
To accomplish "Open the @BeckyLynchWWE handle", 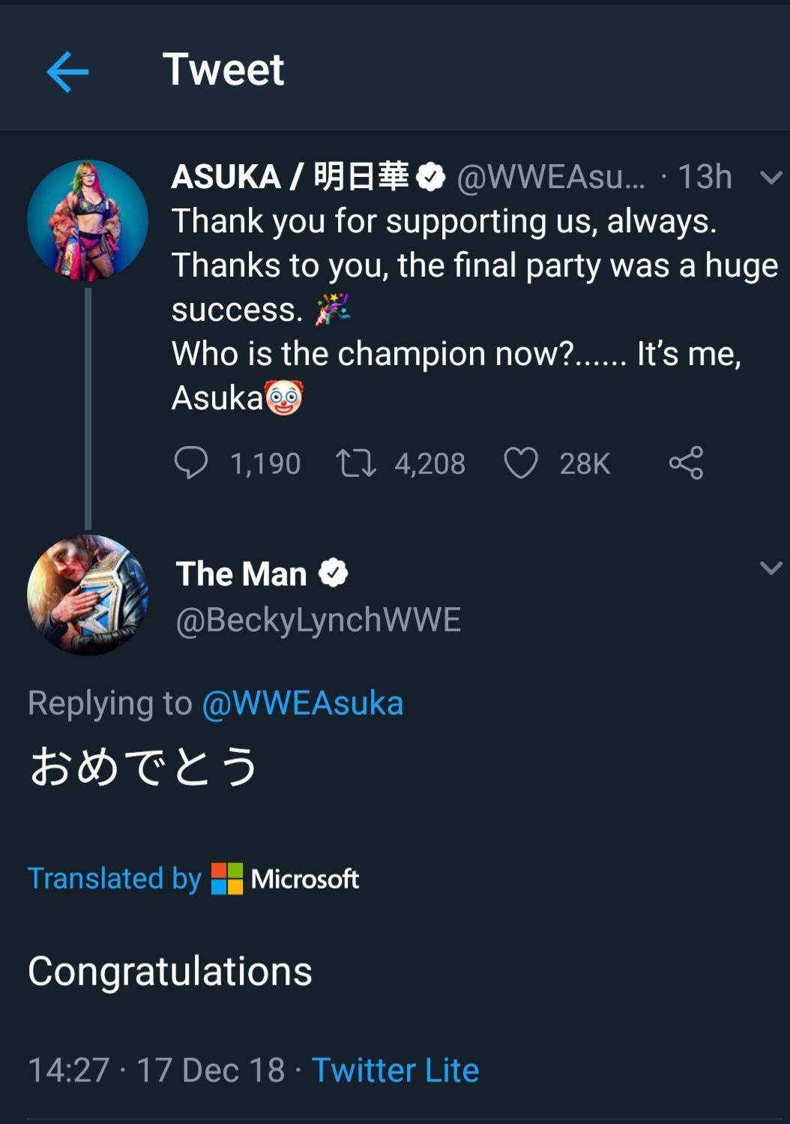I will pyautogui.click(x=319, y=620).
